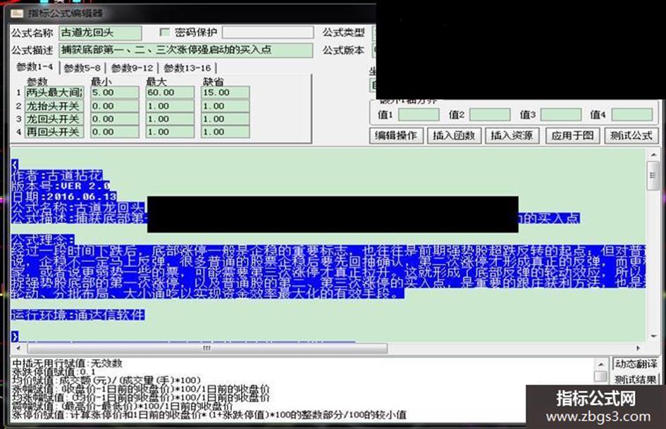Click the 作者:古道拈花 line in code editor

[x=57, y=175]
